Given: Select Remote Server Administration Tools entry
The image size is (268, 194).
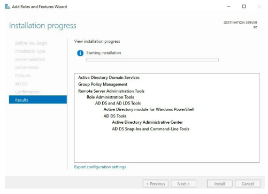Looking at the screenshot, I should pyautogui.click(x=111, y=91).
